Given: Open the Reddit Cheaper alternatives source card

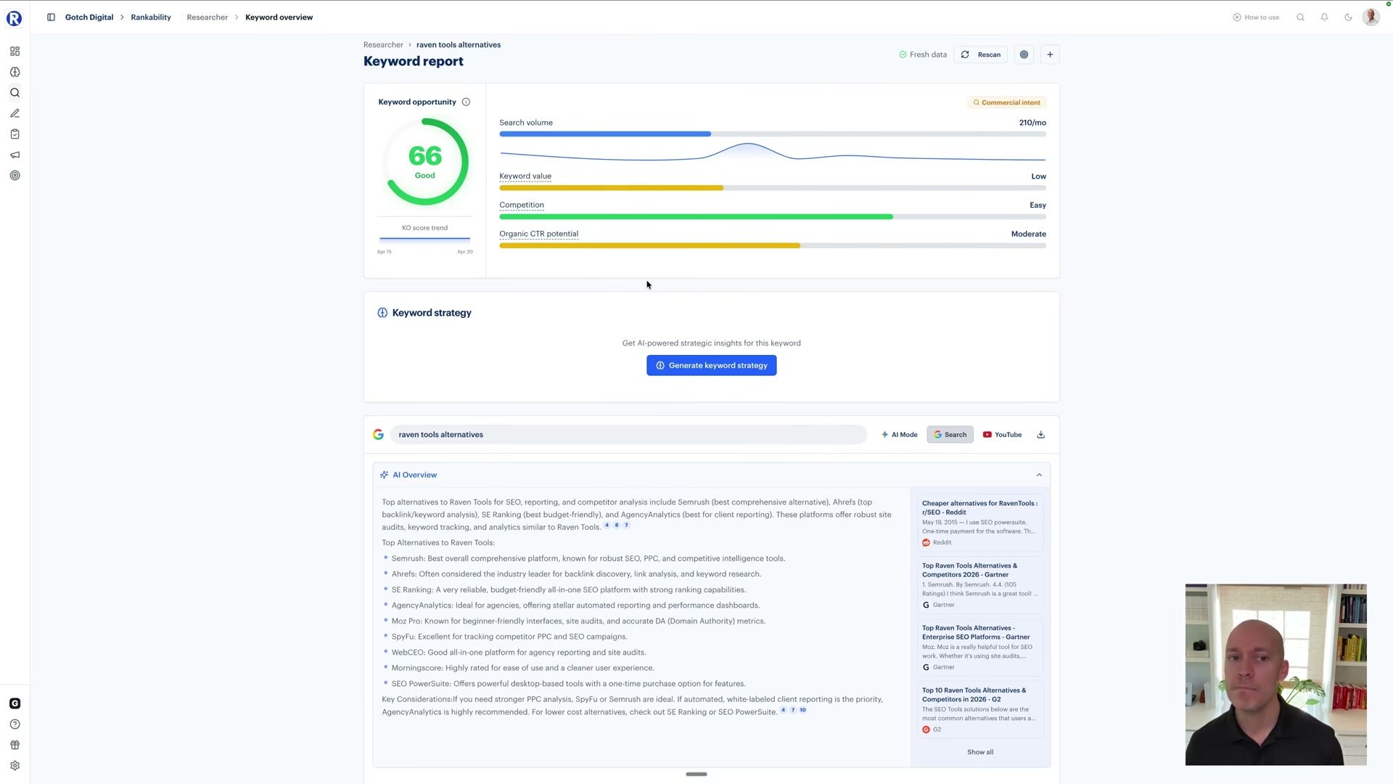Looking at the screenshot, I should [x=980, y=523].
